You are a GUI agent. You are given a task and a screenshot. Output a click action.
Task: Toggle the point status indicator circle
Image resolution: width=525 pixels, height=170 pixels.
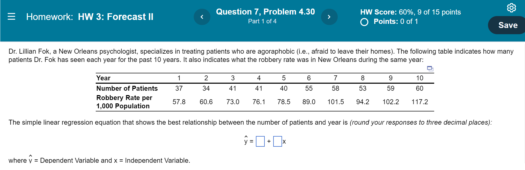click(364, 22)
